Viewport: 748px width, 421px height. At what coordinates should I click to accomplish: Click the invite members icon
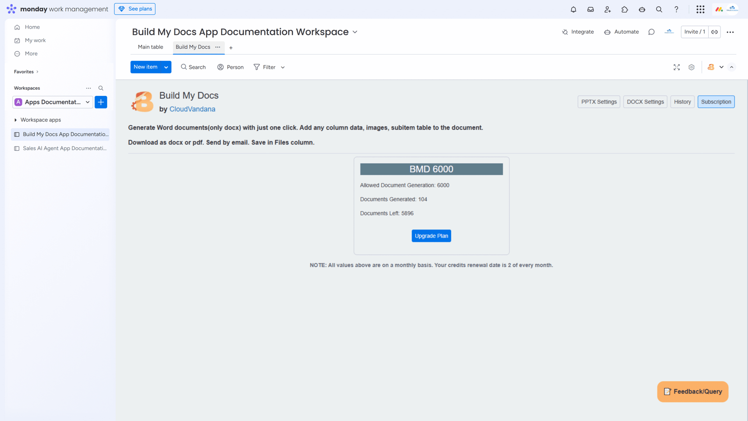(607, 9)
